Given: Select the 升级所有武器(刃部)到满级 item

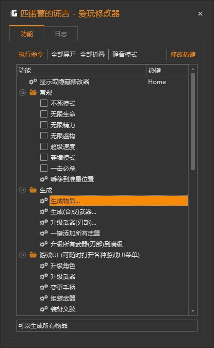Looking at the screenshot, I should 87,244.
